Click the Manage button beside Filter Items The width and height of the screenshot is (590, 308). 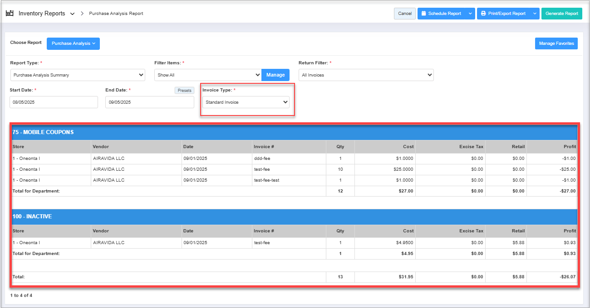click(275, 75)
